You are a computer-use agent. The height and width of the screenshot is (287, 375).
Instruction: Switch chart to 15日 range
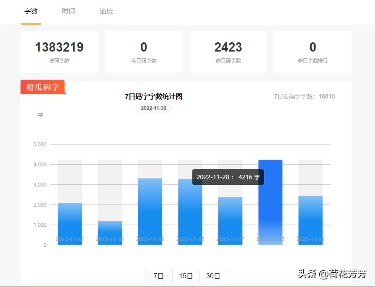[186, 276]
